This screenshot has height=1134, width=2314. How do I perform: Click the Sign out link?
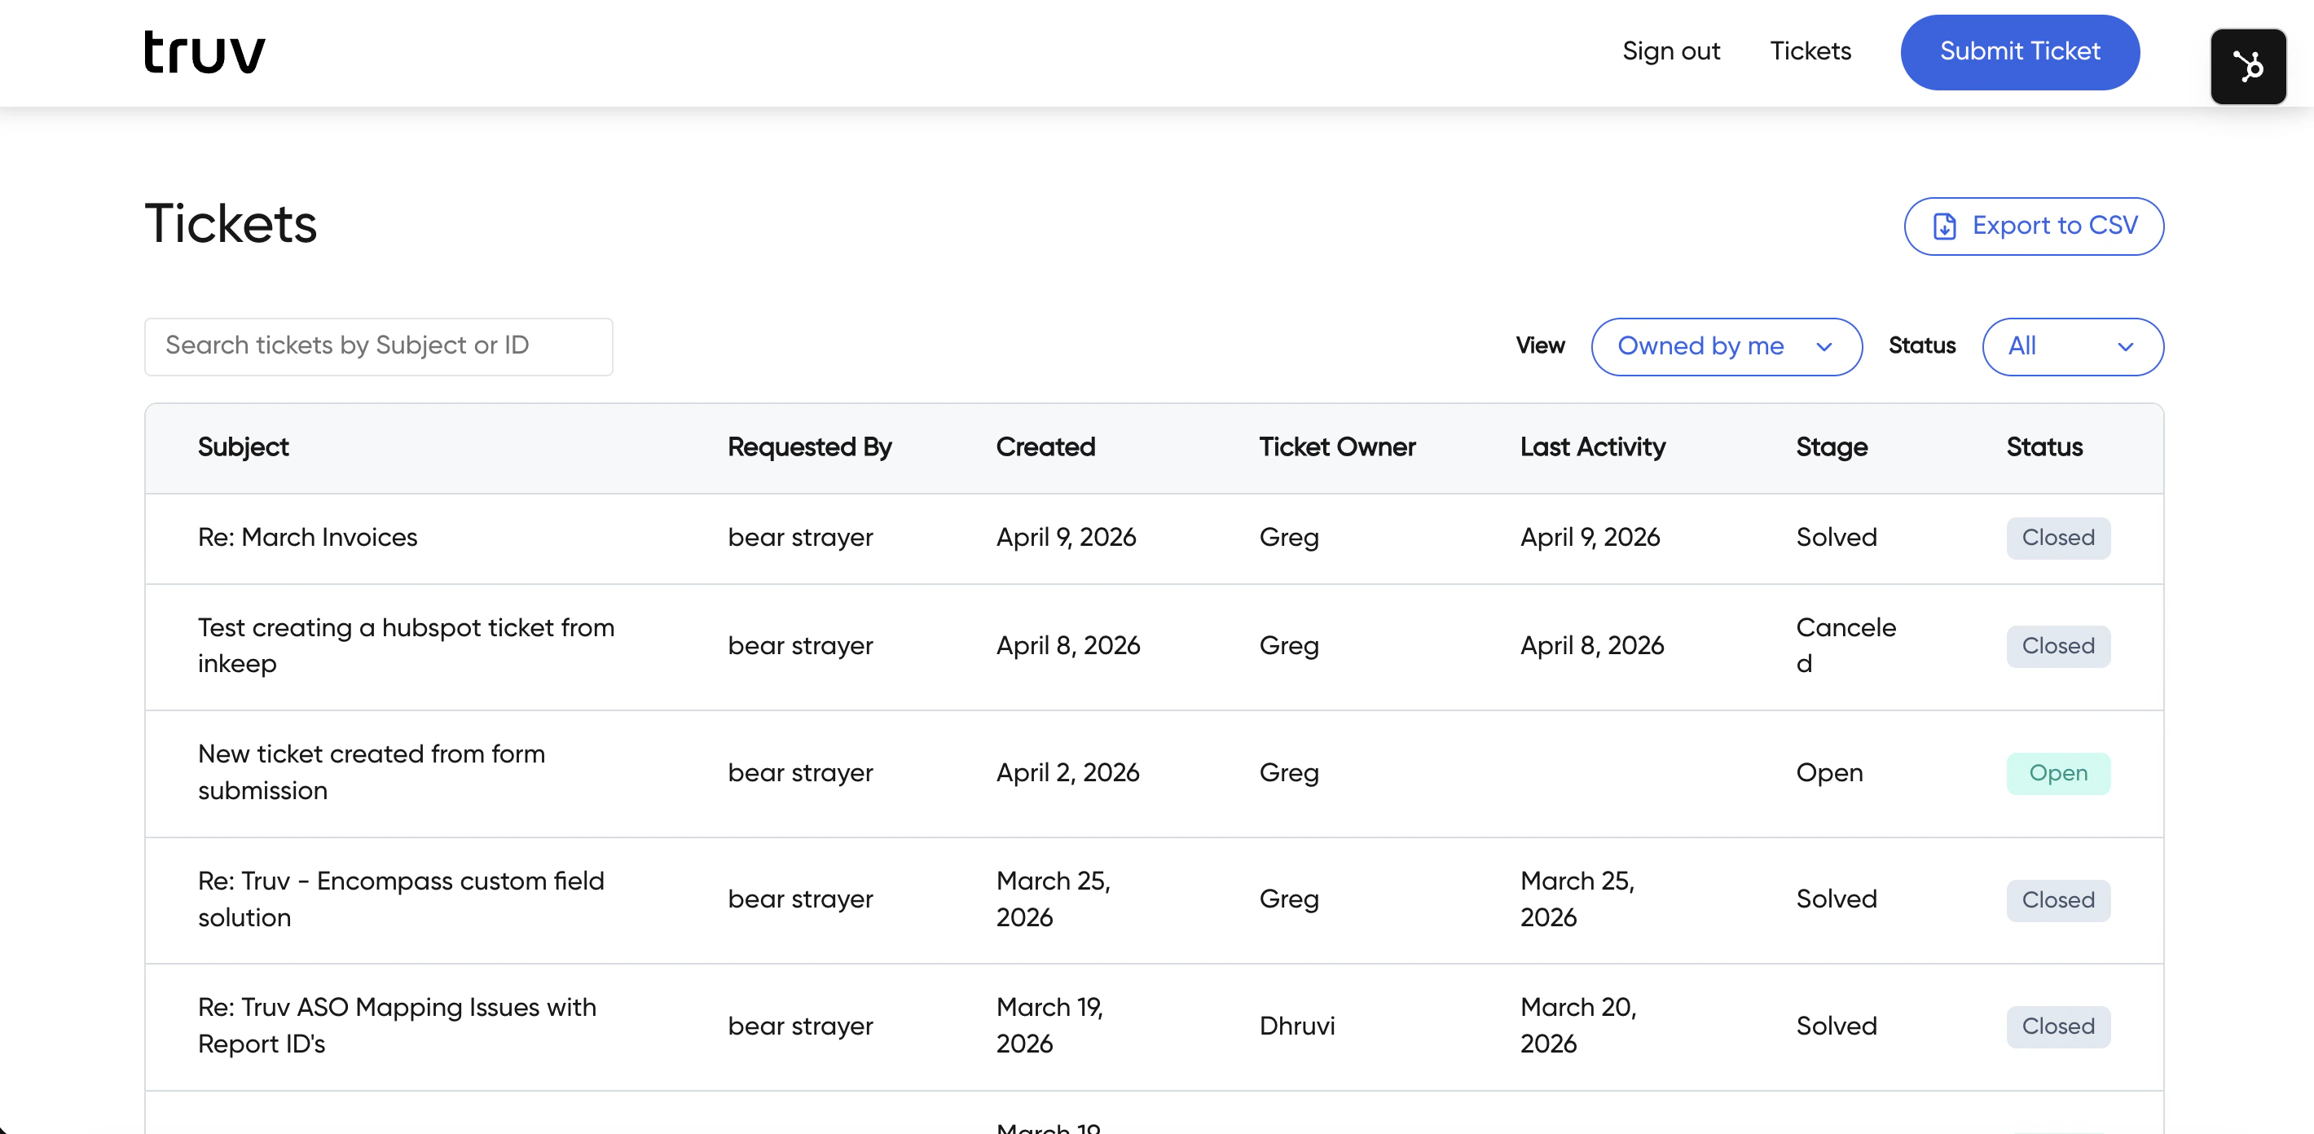[1671, 51]
